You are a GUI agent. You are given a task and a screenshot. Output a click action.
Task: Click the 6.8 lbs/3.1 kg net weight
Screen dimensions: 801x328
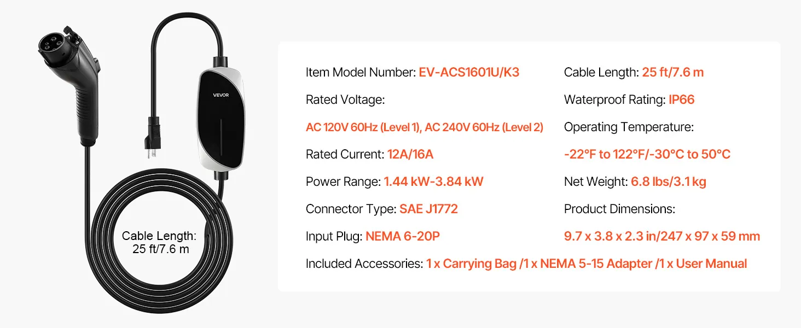coord(668,182)
